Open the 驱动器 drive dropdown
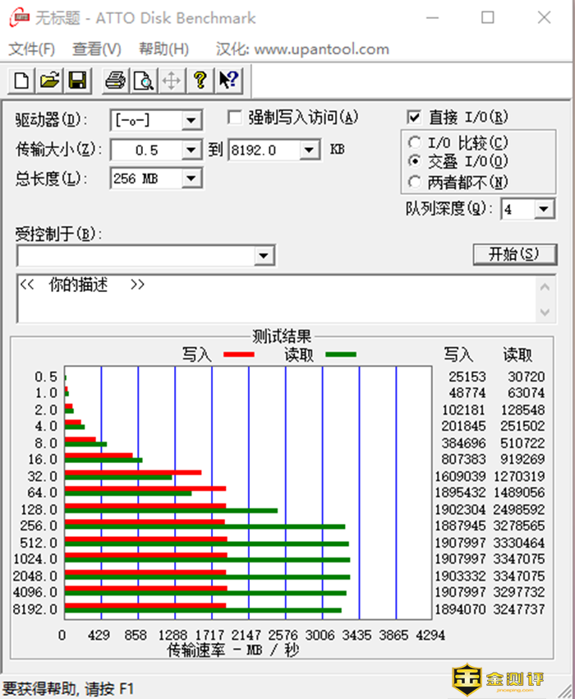Screen dimensions: 575x699 coord(192,122)
